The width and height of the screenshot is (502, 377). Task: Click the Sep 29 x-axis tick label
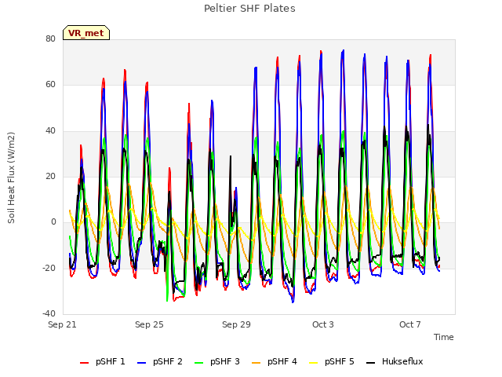[236, 324]
